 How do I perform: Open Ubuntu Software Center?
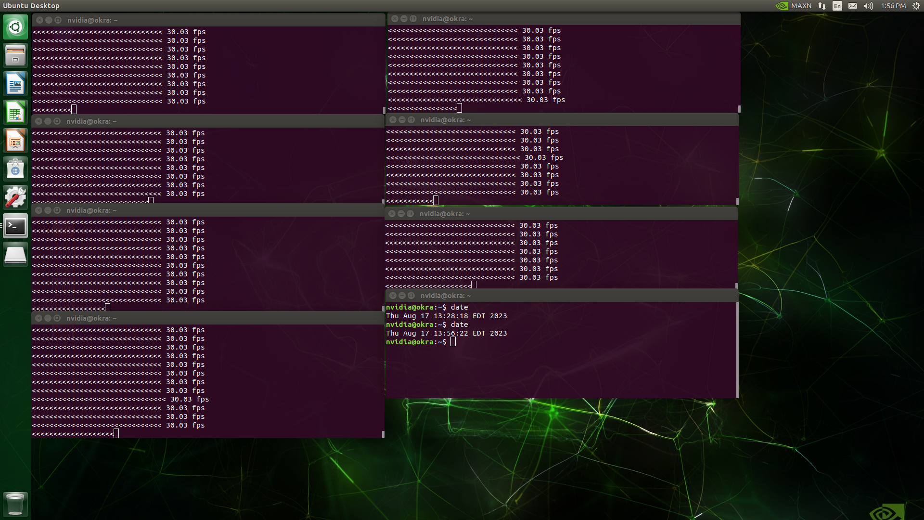point(15,169)
